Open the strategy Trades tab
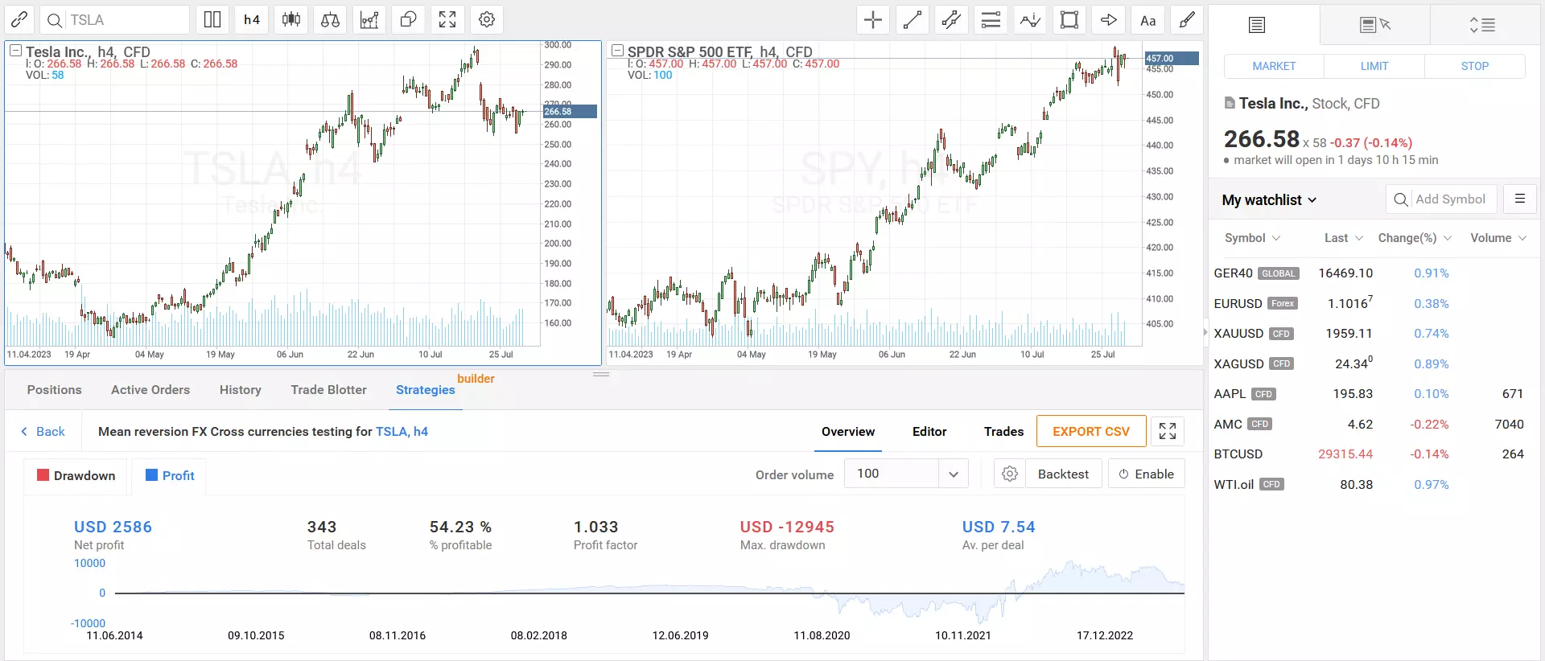The height and width of the screenshot is (661, 1545). click(x=1003, y=432)
